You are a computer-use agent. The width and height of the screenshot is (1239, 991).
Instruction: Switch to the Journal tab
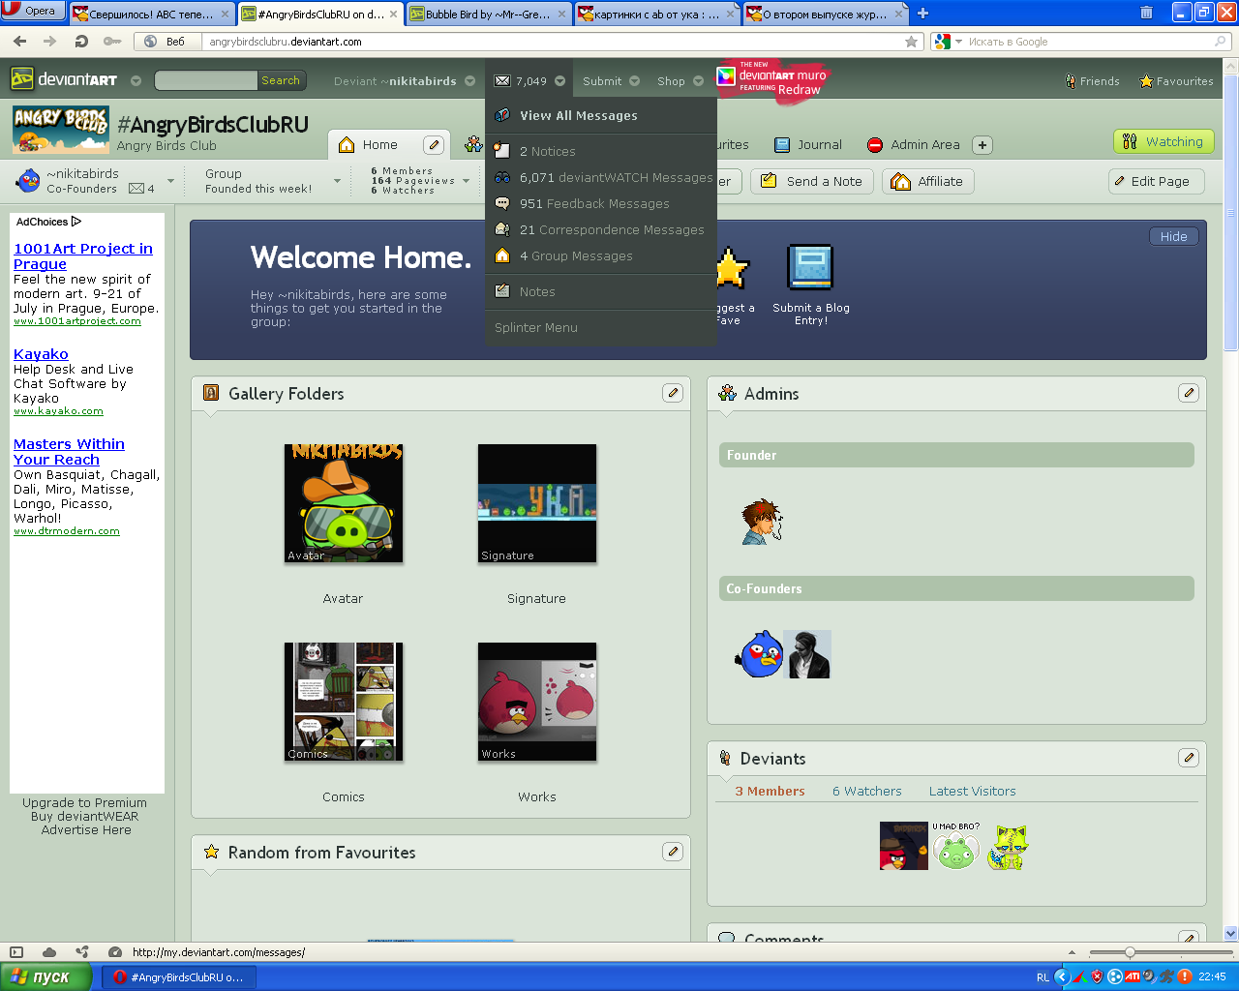click(808, 145)
